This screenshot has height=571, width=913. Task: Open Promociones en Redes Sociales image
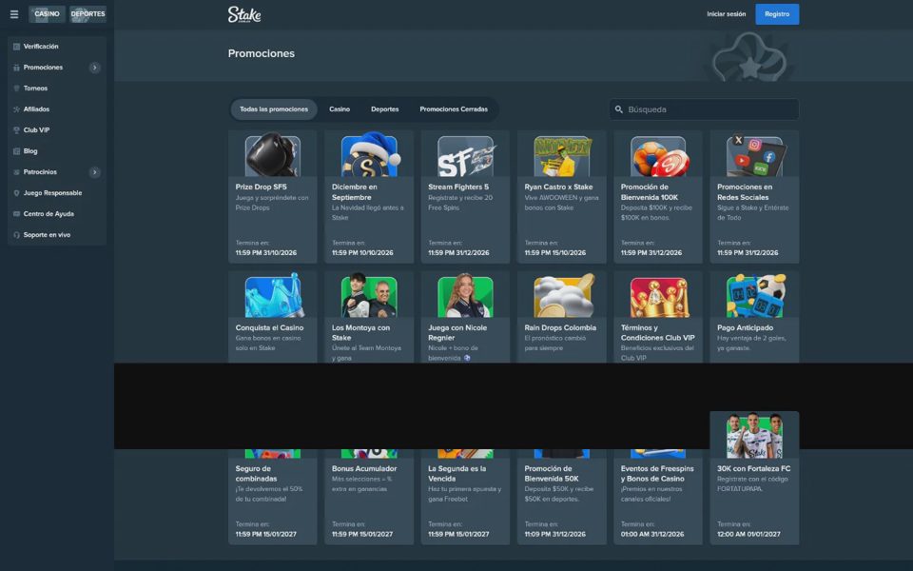click(x=754, y=156)
